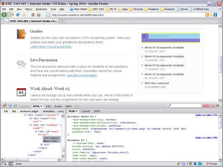223x167 pixels.
Task: Show more bookmarks with the chevron
Action: coord(220,9)
